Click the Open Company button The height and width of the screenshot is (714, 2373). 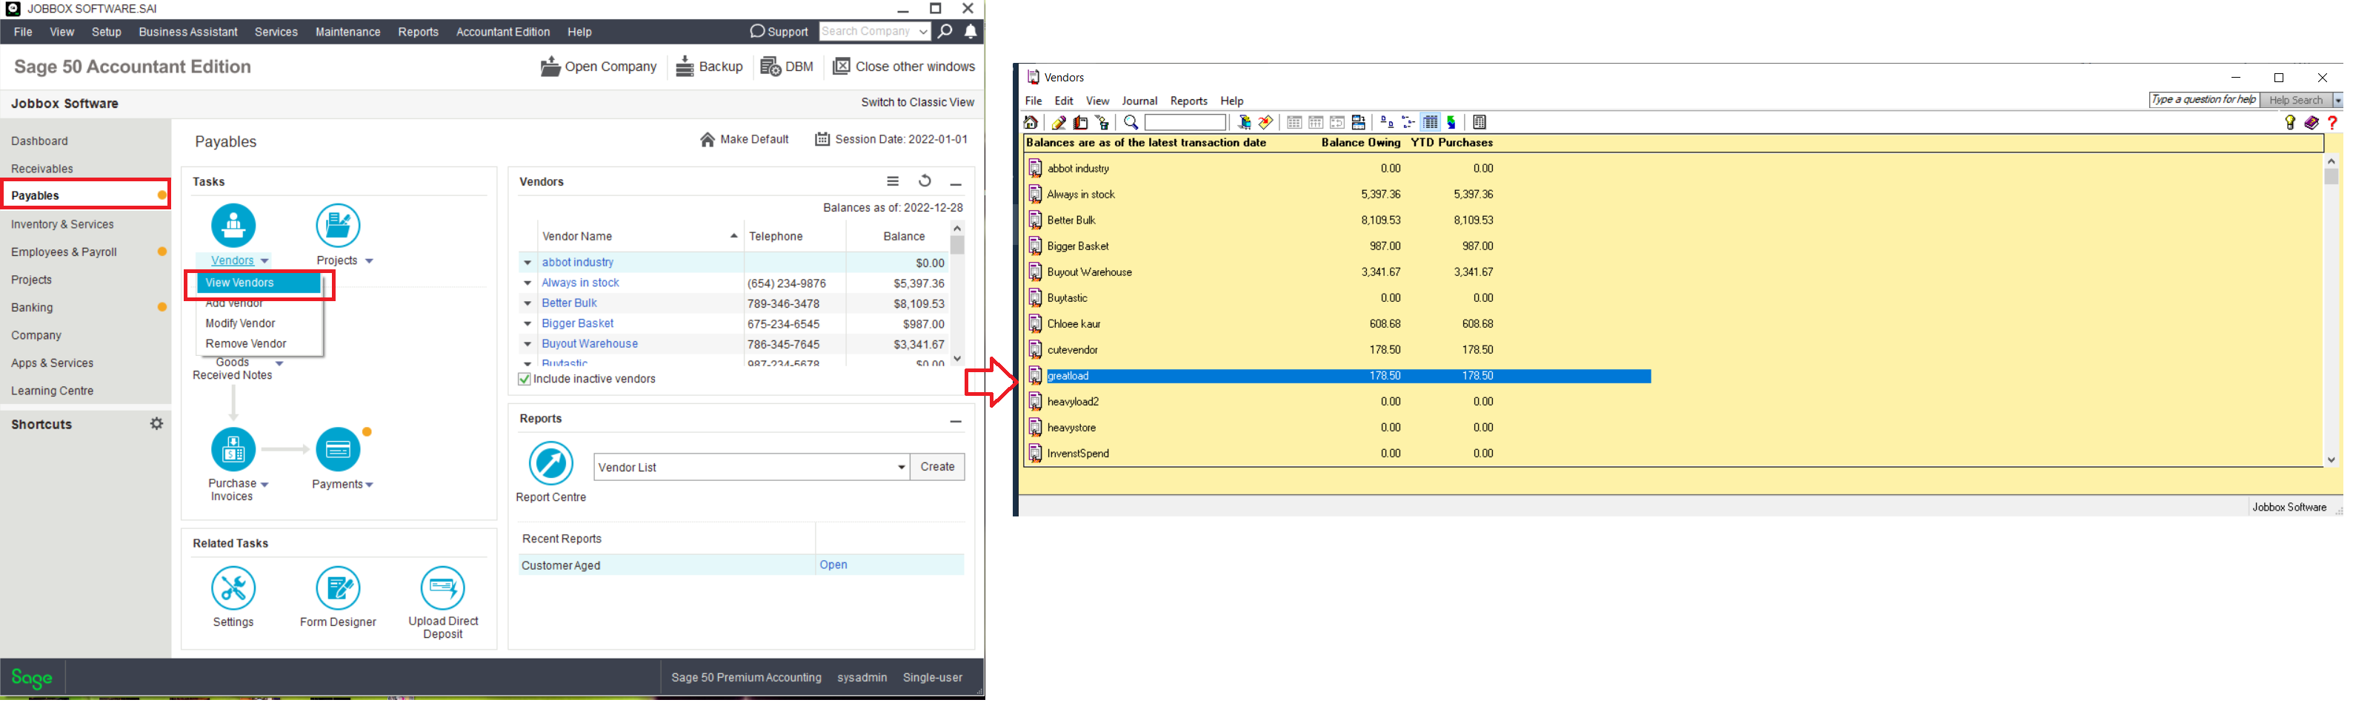(x=599, y=67)
